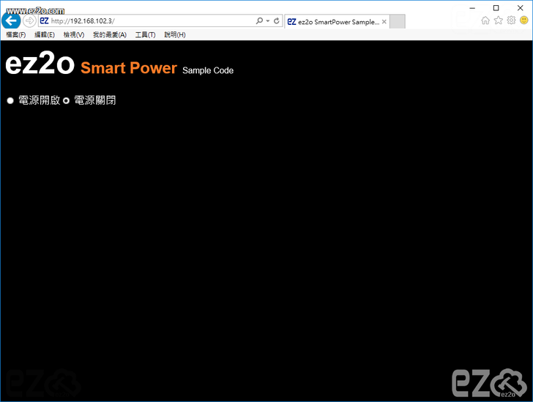The image size is (533, 402).
Task: Open the address bar dropdown arrow
Action: tap(268, 21)
